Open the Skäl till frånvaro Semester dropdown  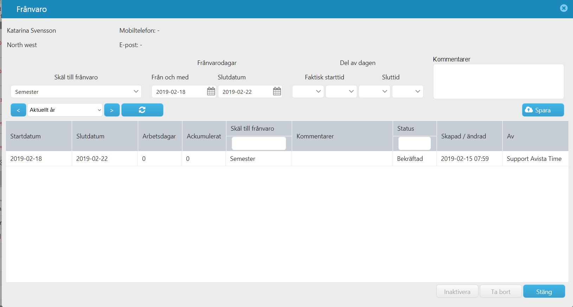pyautogui.click(x=76, y=92)
